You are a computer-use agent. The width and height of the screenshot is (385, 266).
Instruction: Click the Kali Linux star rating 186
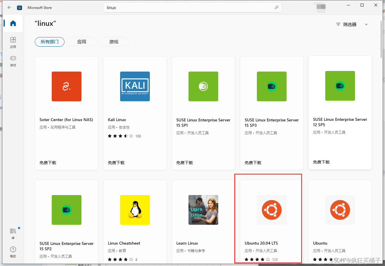(x=125, y=136)
